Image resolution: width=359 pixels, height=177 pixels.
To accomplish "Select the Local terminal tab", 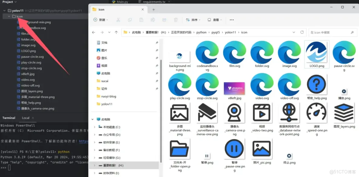I will point(26,118).
